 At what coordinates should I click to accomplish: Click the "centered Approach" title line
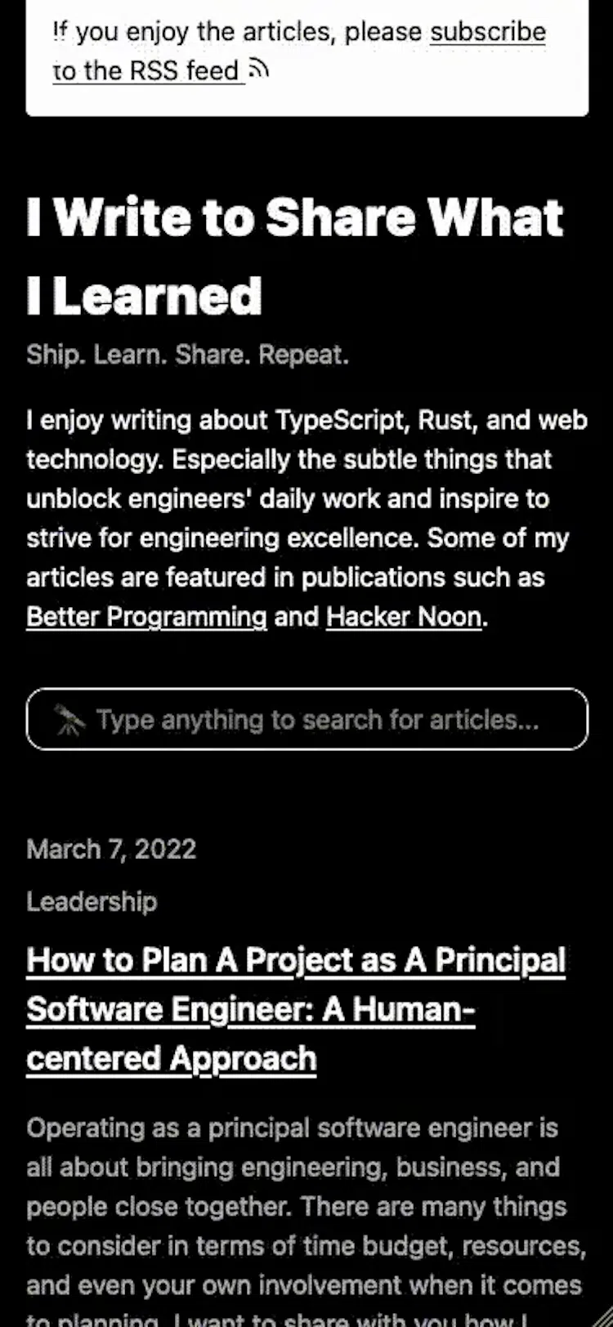pyautogui.click(x=171, y=1058)
